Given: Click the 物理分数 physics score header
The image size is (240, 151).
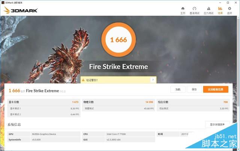Looking at the screenshot, I should coord(88,102).
